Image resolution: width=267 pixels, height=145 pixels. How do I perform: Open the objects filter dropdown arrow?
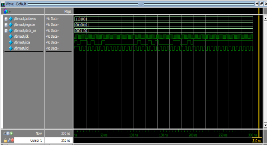click(10, 12)
